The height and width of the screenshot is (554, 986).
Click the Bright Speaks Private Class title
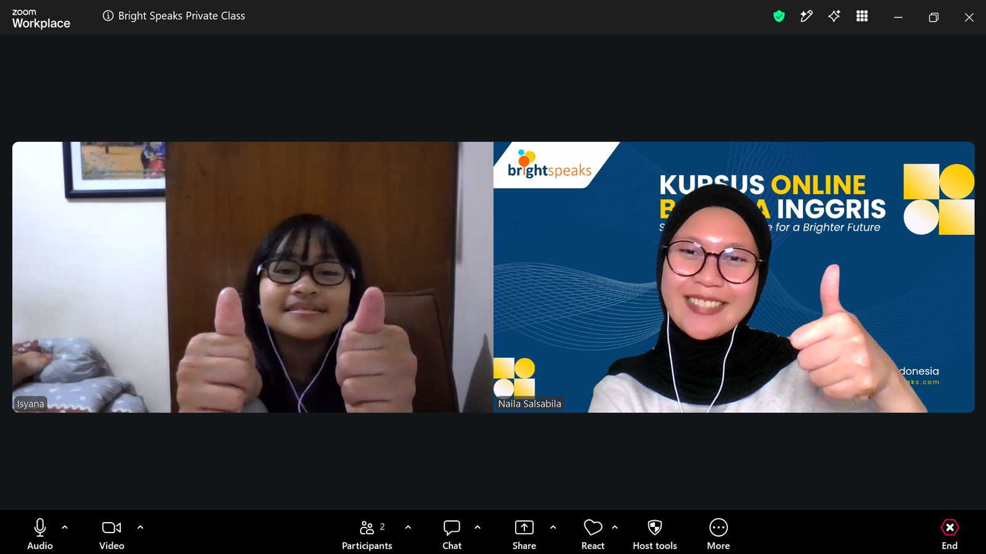182,16
